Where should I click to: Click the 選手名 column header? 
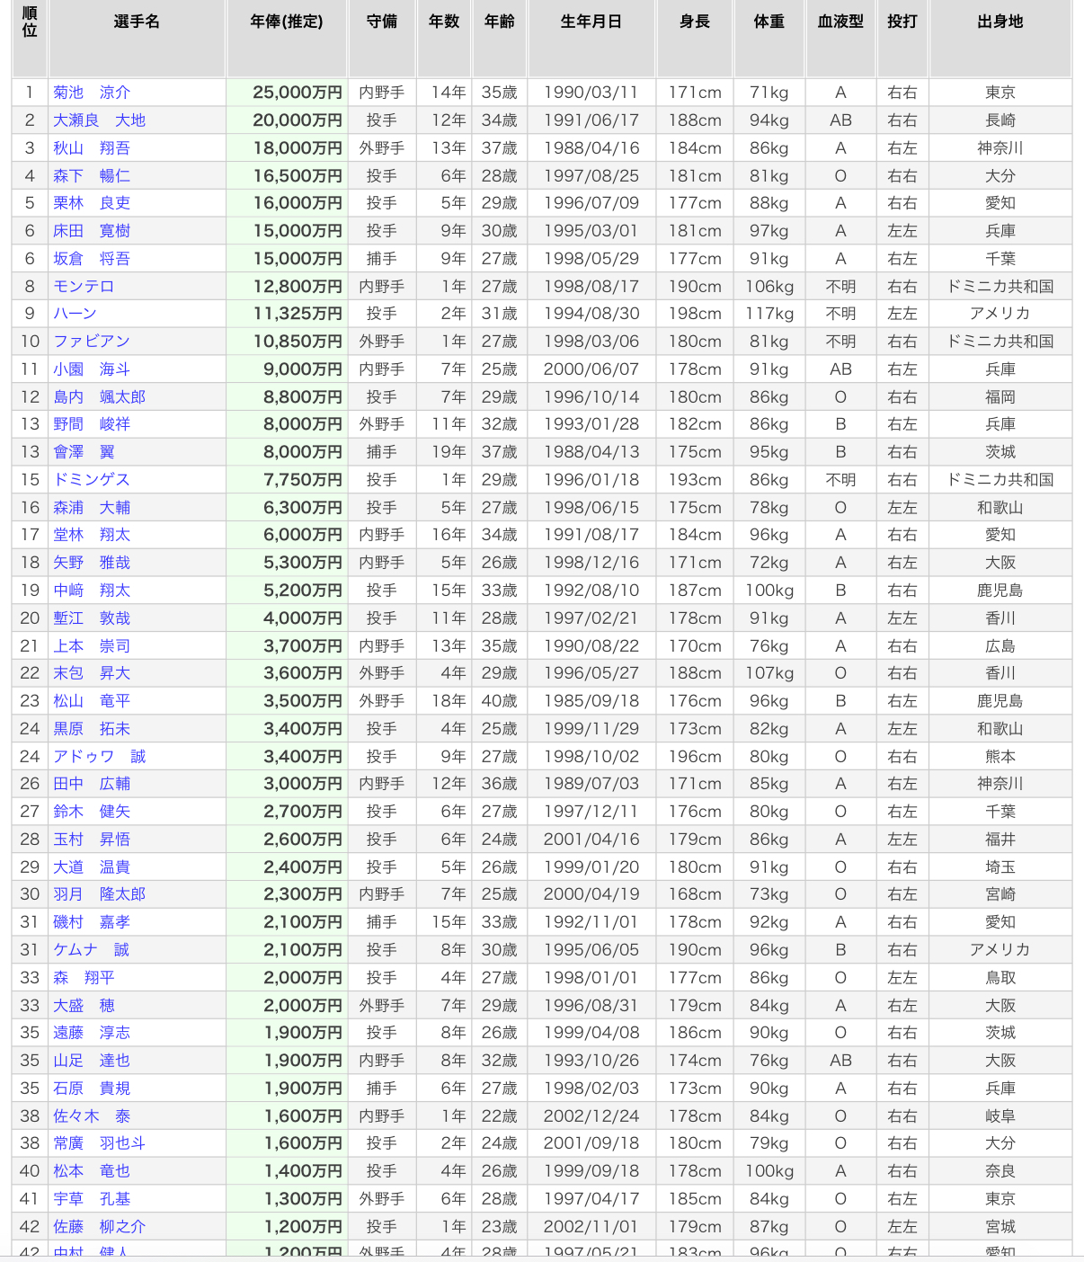(x=137, y=22)
